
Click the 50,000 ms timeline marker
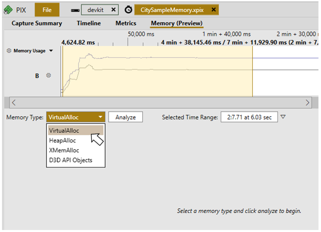pyautogui.click(x=141, y=34)
